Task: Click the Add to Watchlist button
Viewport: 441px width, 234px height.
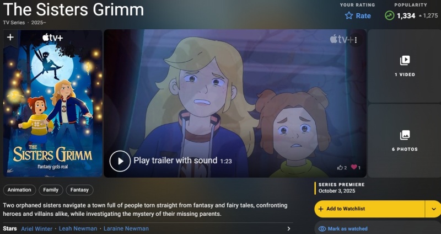Action: pyautogui.click(x=369, y=209)
